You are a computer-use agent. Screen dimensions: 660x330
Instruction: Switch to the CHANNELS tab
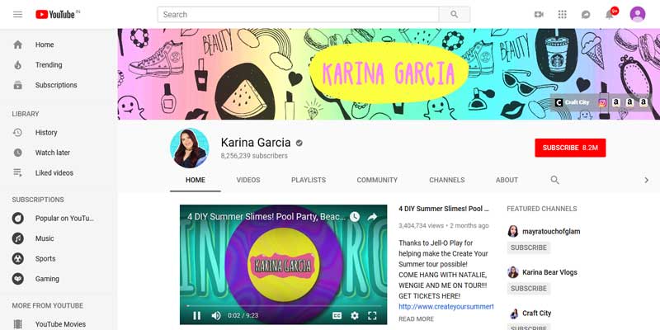447,180
